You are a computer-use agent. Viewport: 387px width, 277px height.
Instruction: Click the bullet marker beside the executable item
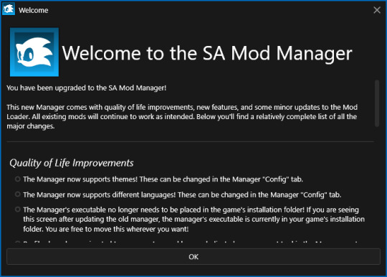pyautogui.click(x=17, y=210)
